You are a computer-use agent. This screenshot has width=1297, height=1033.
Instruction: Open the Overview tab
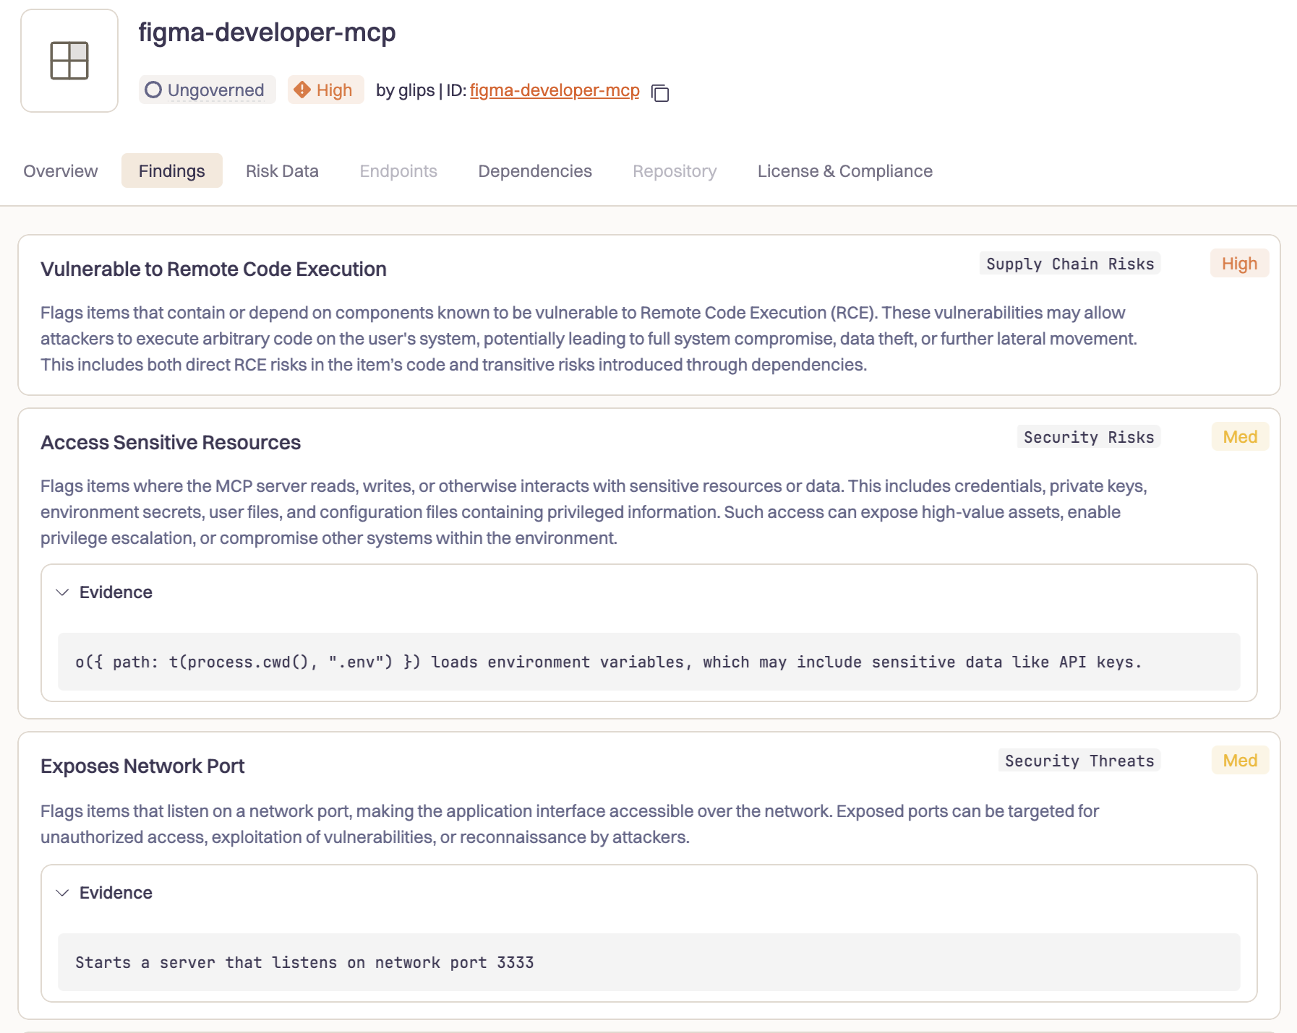(61, 171)
